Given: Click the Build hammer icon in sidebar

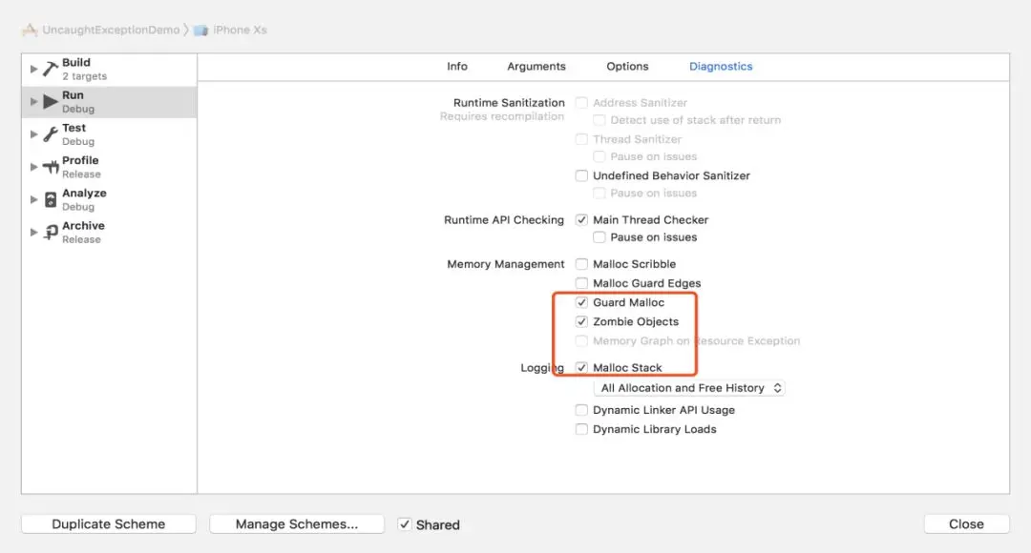Looking at the screenshot, I should (51, 69).
